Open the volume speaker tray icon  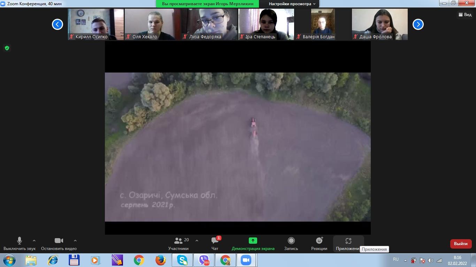coord(431,260)
